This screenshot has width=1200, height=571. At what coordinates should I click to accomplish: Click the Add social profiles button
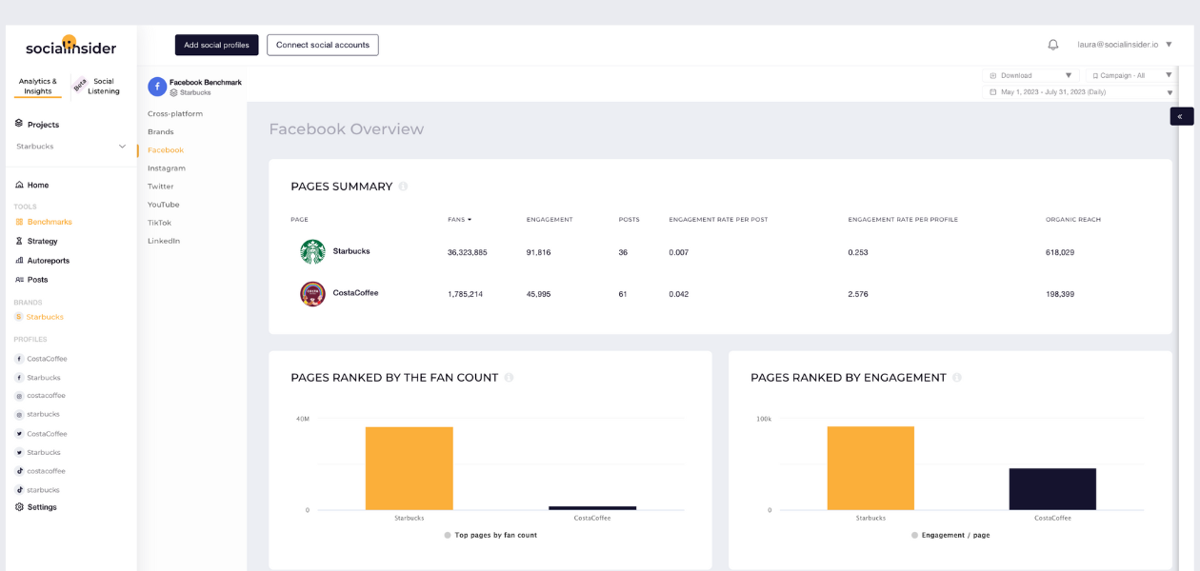click(x=217, y=45)
